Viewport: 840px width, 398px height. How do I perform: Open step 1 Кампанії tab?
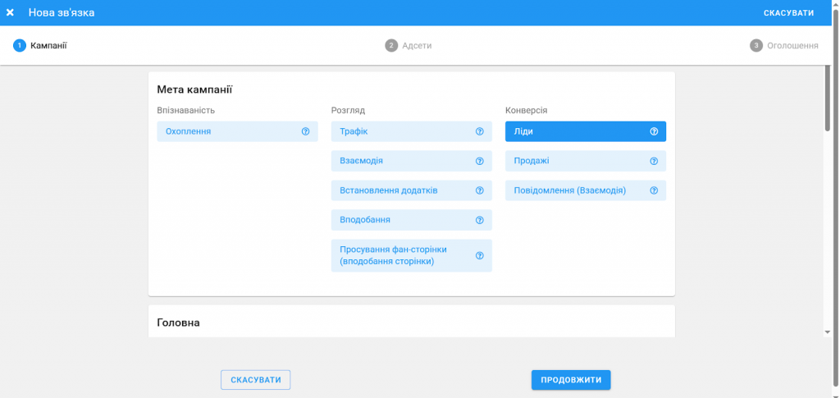[x=40, y=45]
